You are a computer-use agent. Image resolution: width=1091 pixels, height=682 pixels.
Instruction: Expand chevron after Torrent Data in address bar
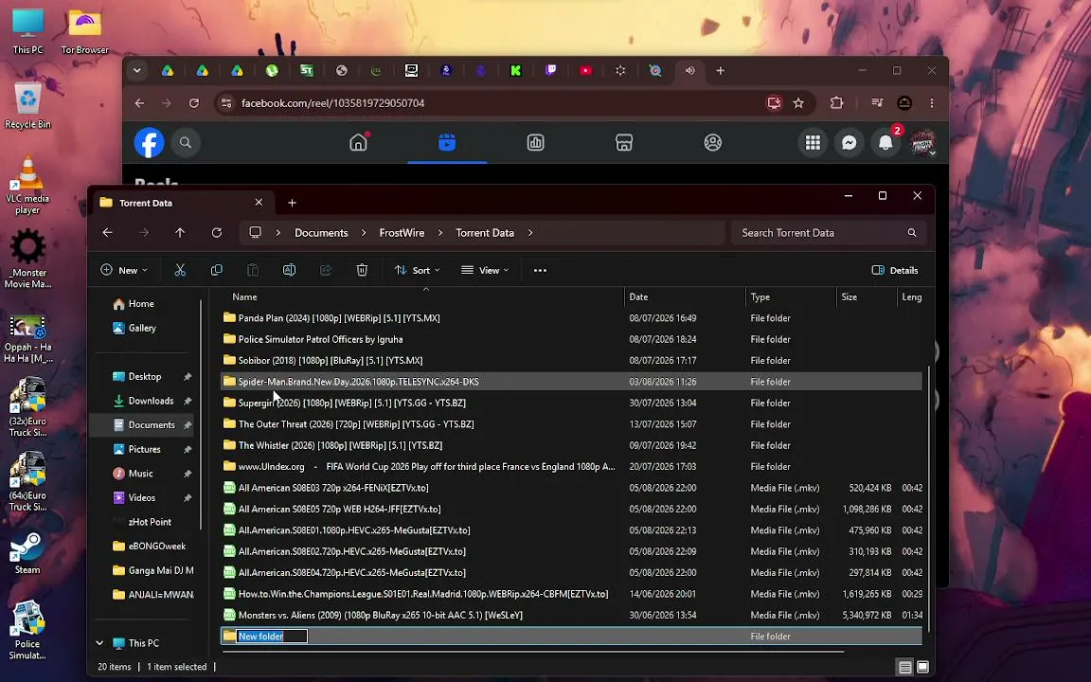[530, 232]
